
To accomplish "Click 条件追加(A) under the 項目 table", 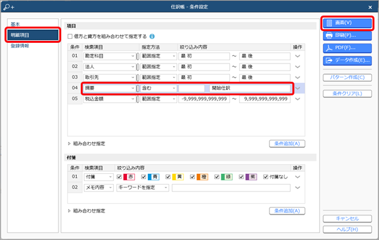I will [287, 144].
